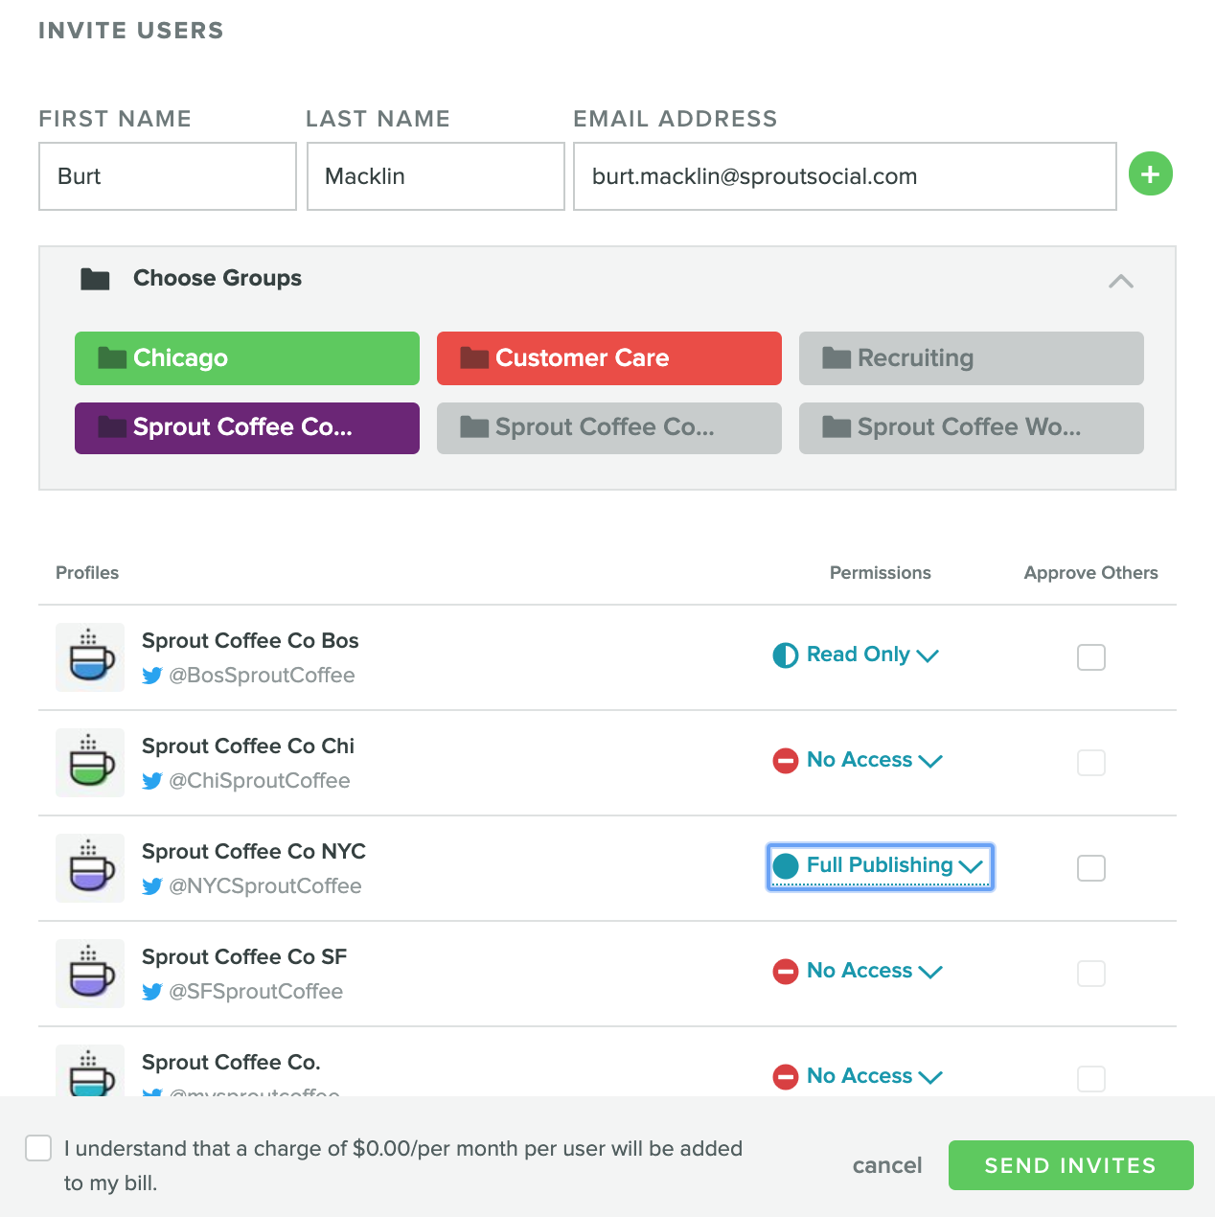The image size is (1215, 1217).
Task: Click the Sprout Coffee Co NYC avatar
Action: pyautogui.click(x=90, y=868)
